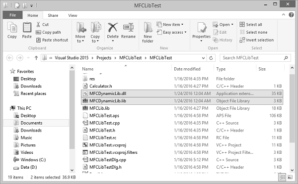
Task: Switch to the Home ribbon tab
Action: click(33, 15)
